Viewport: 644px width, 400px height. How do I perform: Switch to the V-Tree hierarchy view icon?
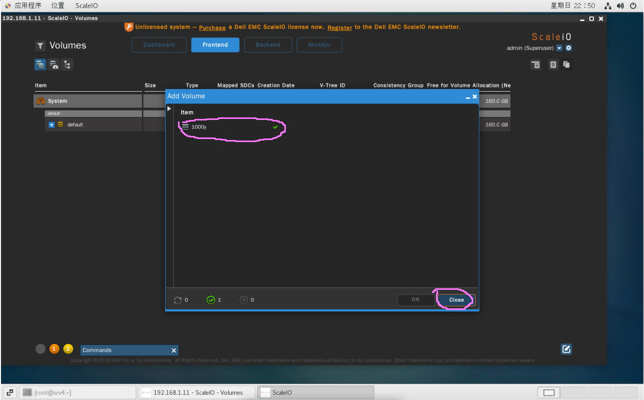(x=67, y=64)
